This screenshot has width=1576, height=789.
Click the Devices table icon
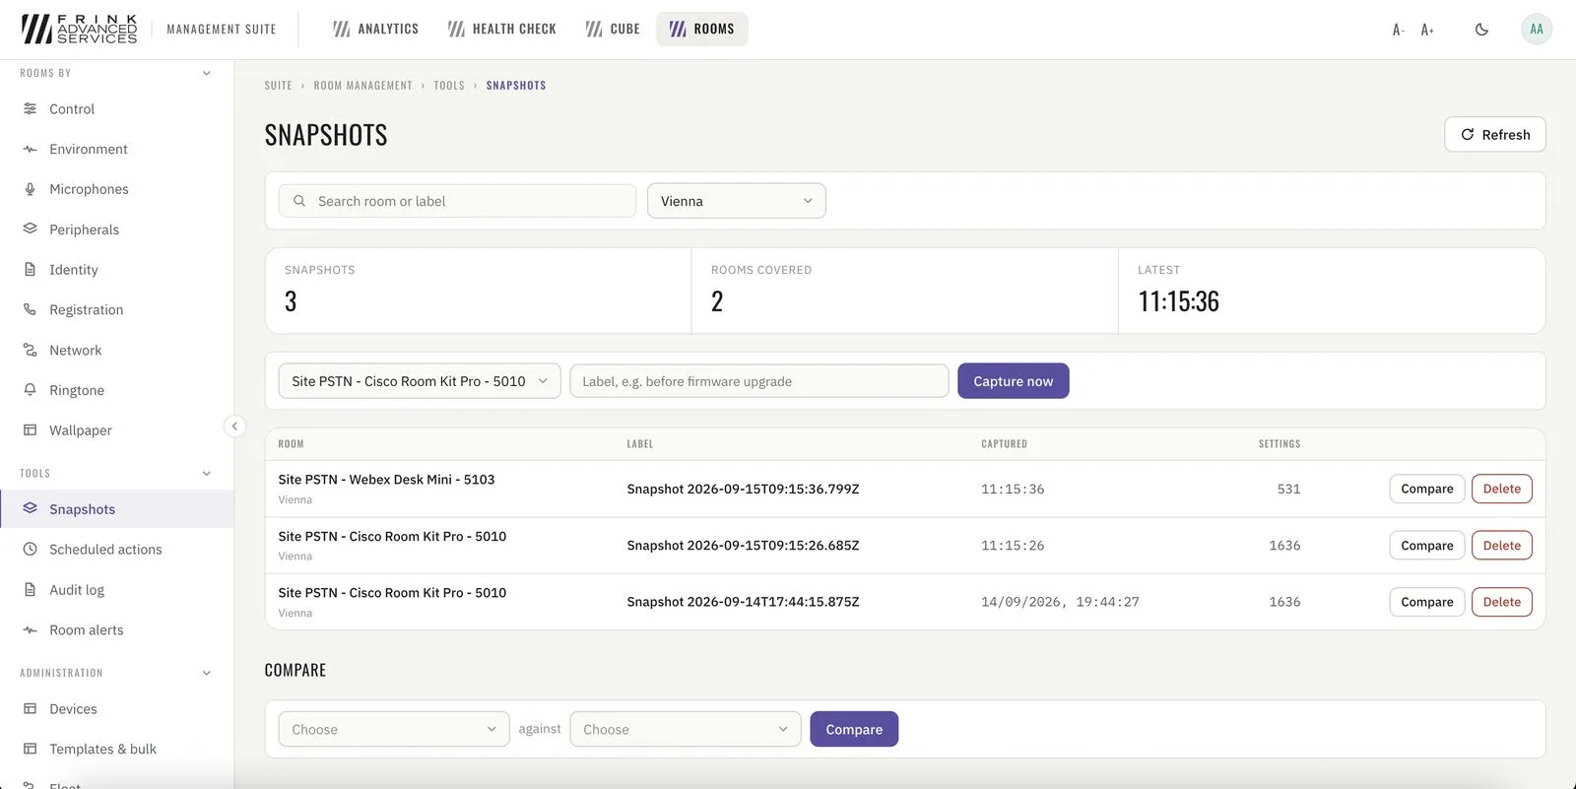click(x=30, y=709)
